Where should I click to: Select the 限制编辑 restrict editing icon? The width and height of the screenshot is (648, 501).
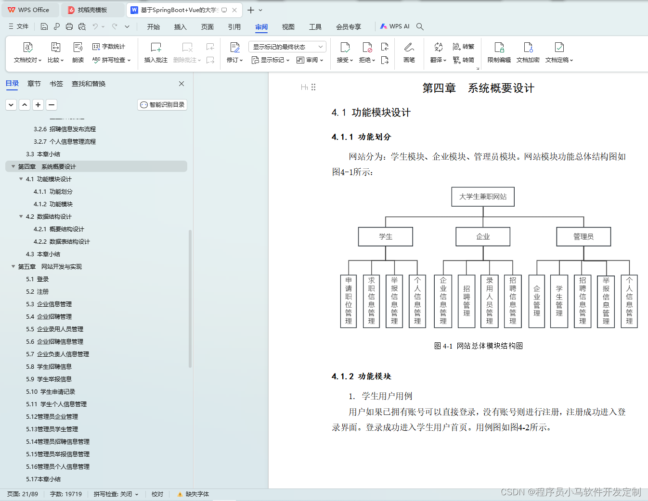click(499, 52)
